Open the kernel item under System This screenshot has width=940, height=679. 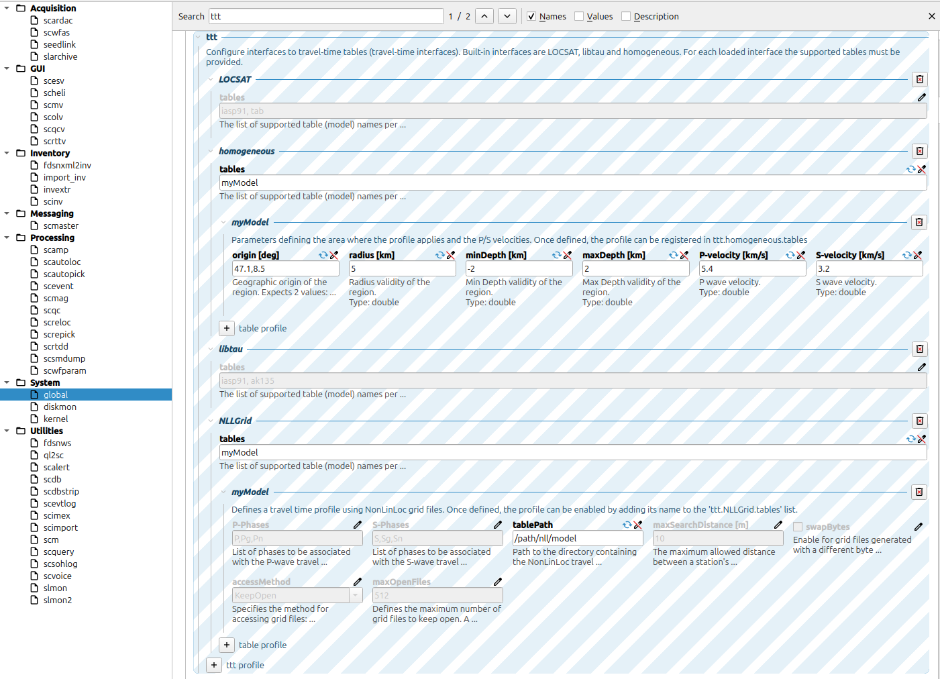(56, 419)
